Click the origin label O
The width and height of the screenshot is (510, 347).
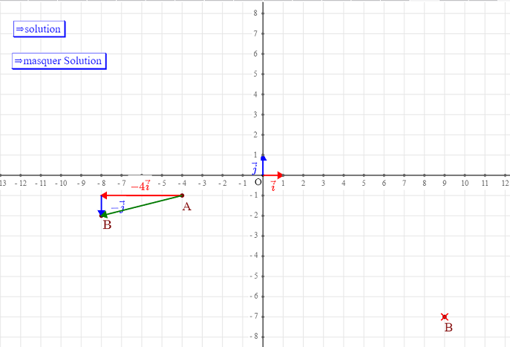pos(258,183)
